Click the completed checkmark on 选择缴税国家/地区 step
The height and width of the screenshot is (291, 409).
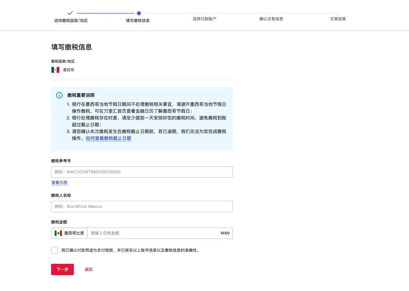pyautogui.click(x=70, y=12)
